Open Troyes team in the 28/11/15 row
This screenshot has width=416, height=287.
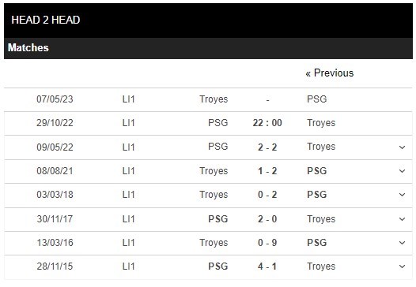[x=321, y=266]
